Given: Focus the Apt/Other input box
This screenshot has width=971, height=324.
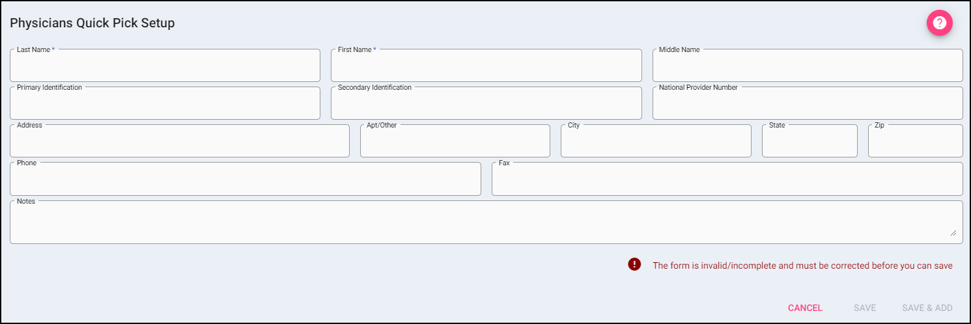Looking at the screenshot, I should pos(455,142).
